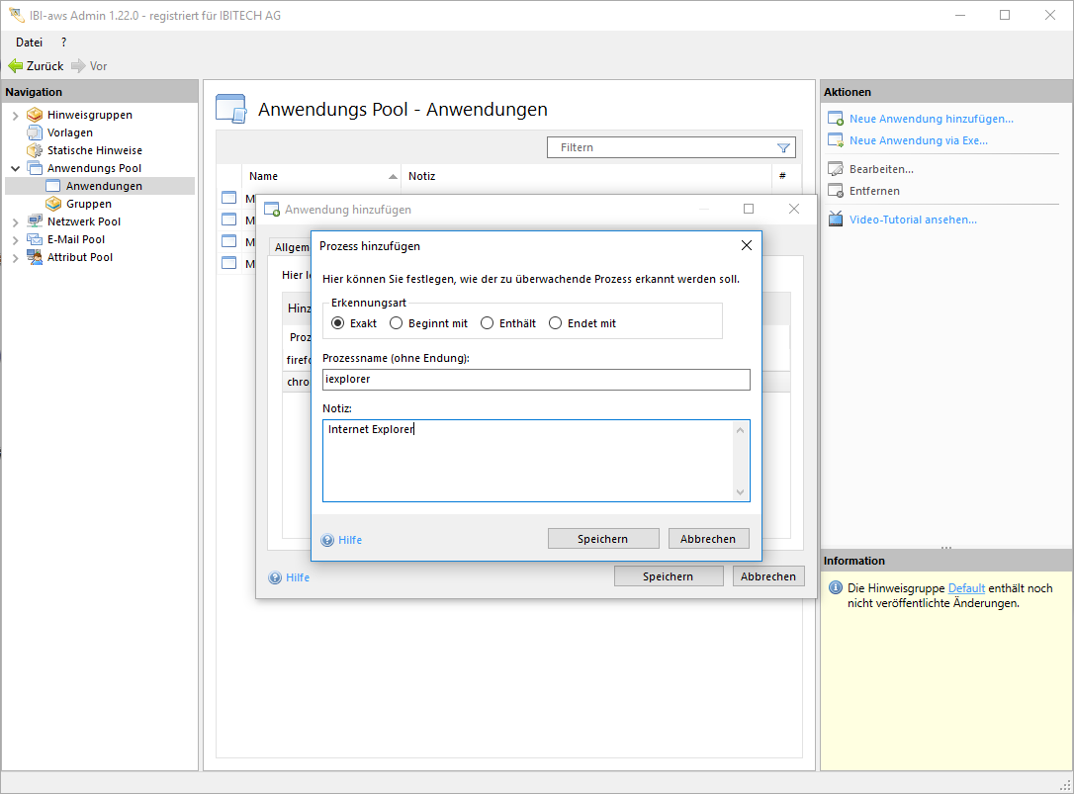This screenshot has height=794, width=1074.
Task: Click the help icon in Prozess dialog
Action: pos(329,540)
